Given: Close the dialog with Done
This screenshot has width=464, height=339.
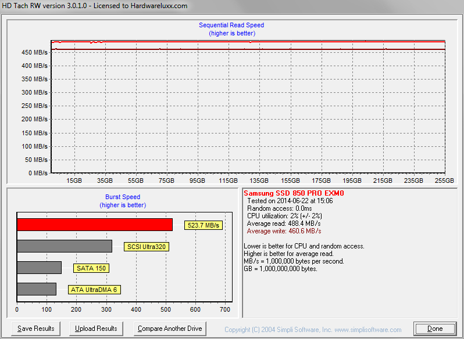Looking at the screenshot, I should pyautogui.click(x=435, y=329).
